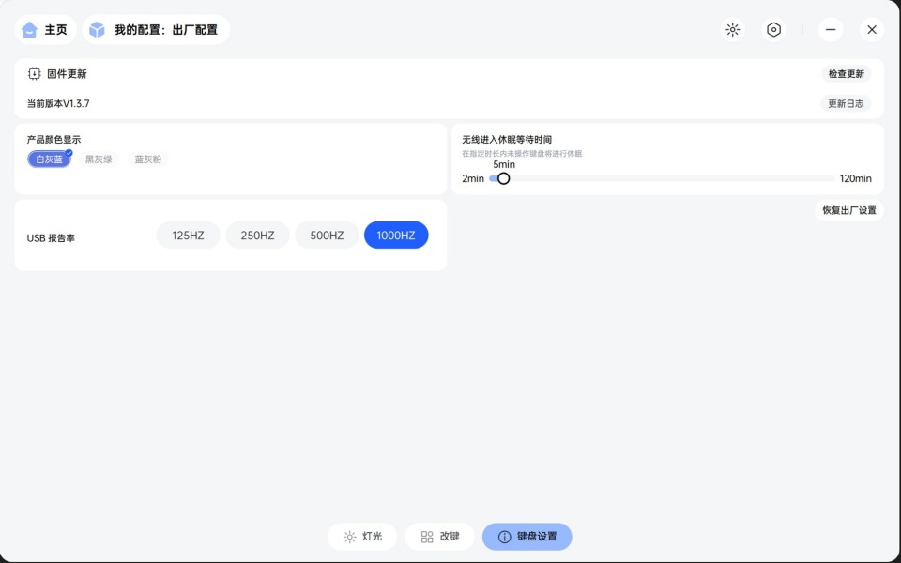
Task: Click the 无线进入休眠等待时间 heading
Action: tap(507, 140)
